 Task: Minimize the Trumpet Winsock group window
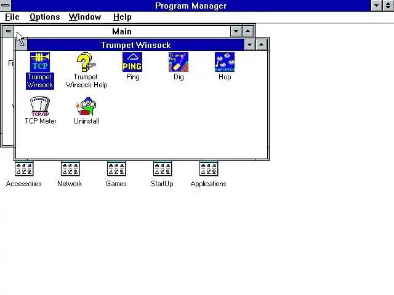[x=249, y=45]
